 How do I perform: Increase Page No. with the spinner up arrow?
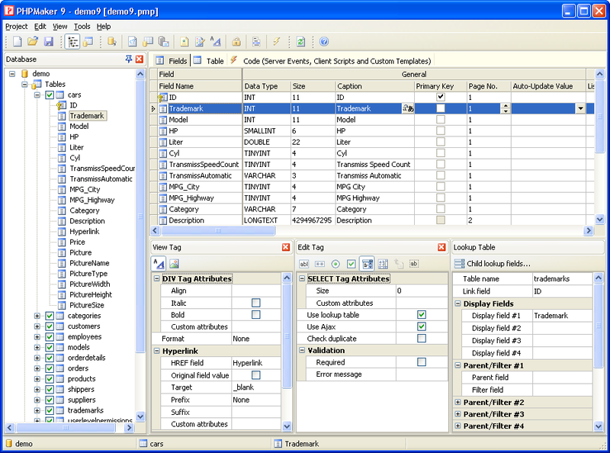point(506,106)
